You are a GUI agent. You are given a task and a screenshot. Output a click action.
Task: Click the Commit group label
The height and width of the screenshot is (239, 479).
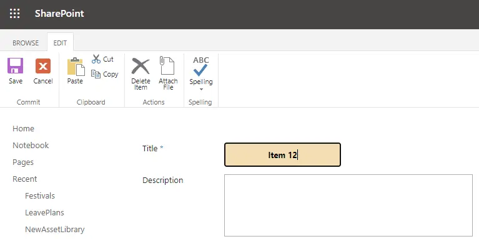[x=28, y=102]
